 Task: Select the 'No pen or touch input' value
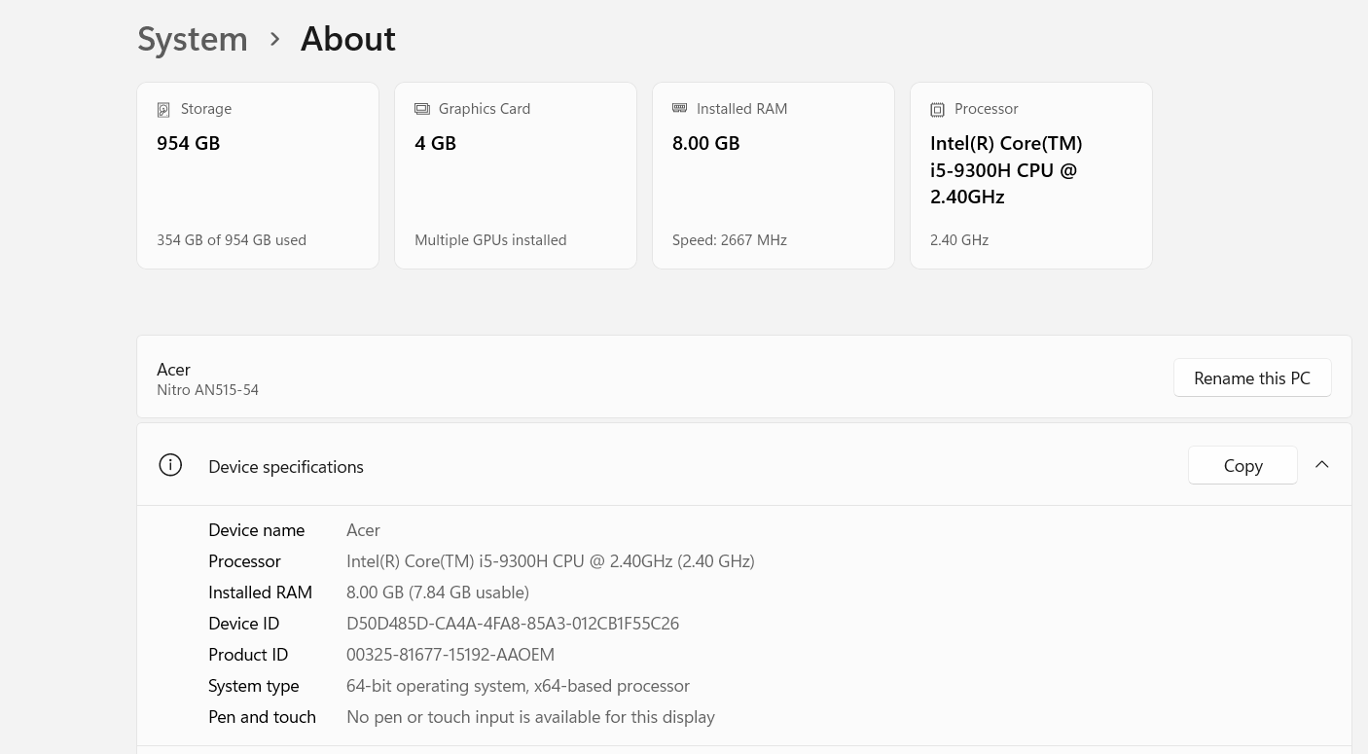pos(530,717)
